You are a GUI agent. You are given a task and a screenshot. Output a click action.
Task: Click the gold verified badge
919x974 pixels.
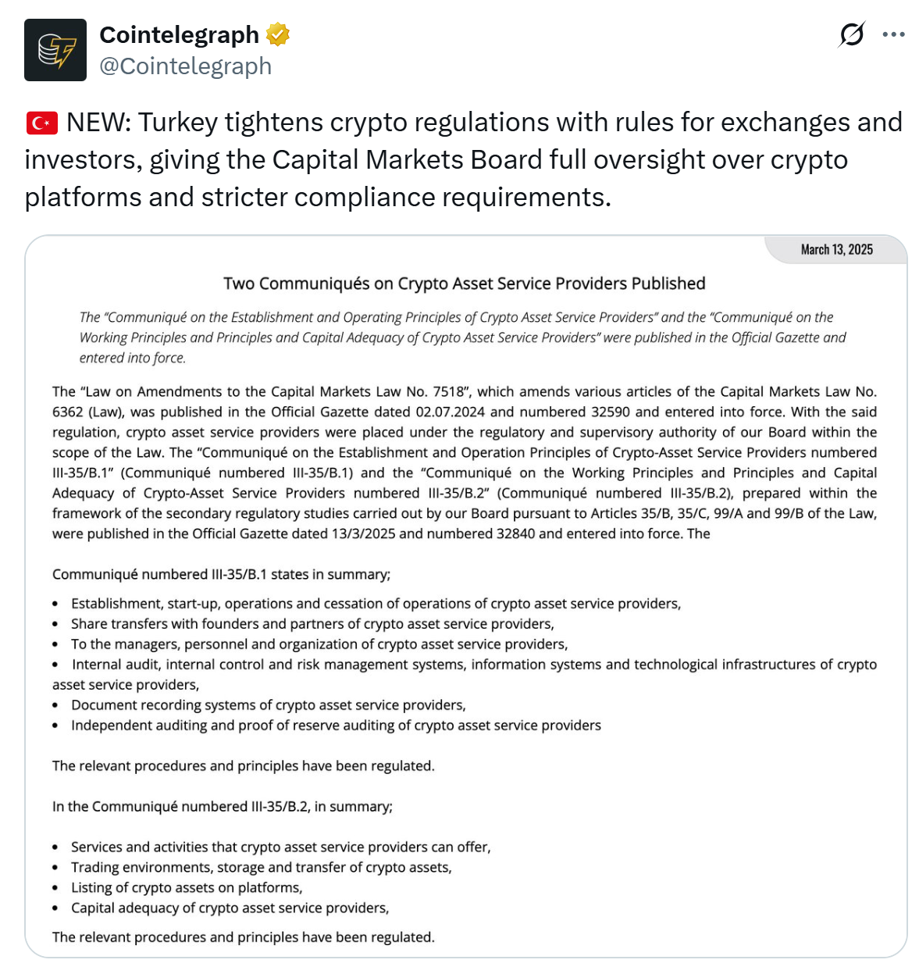pos(278,34)
